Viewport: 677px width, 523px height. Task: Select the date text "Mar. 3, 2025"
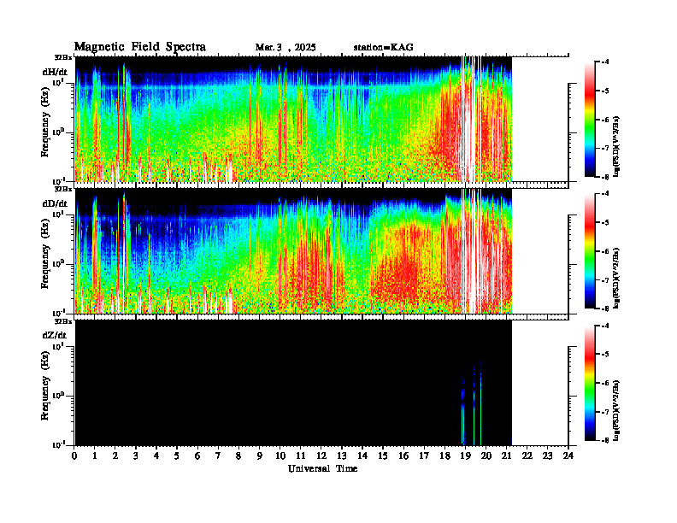click(286, 48)
